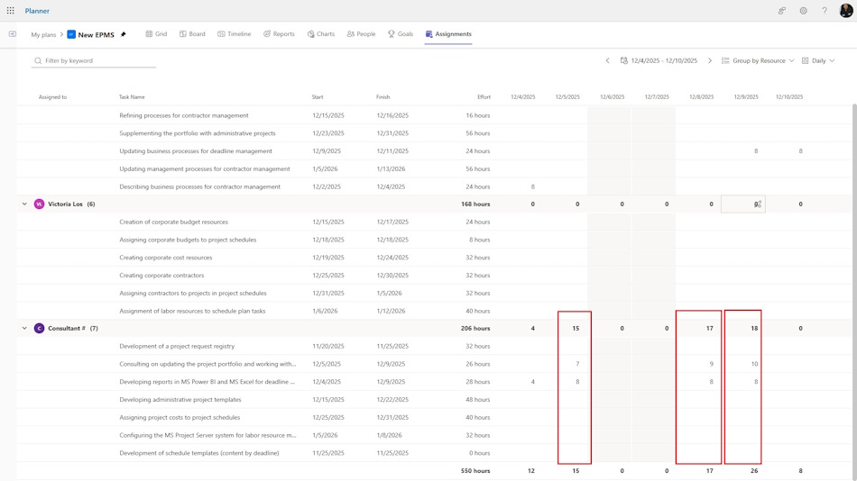
Task: Open the Daily timescale dropdown
Action: 818,60
